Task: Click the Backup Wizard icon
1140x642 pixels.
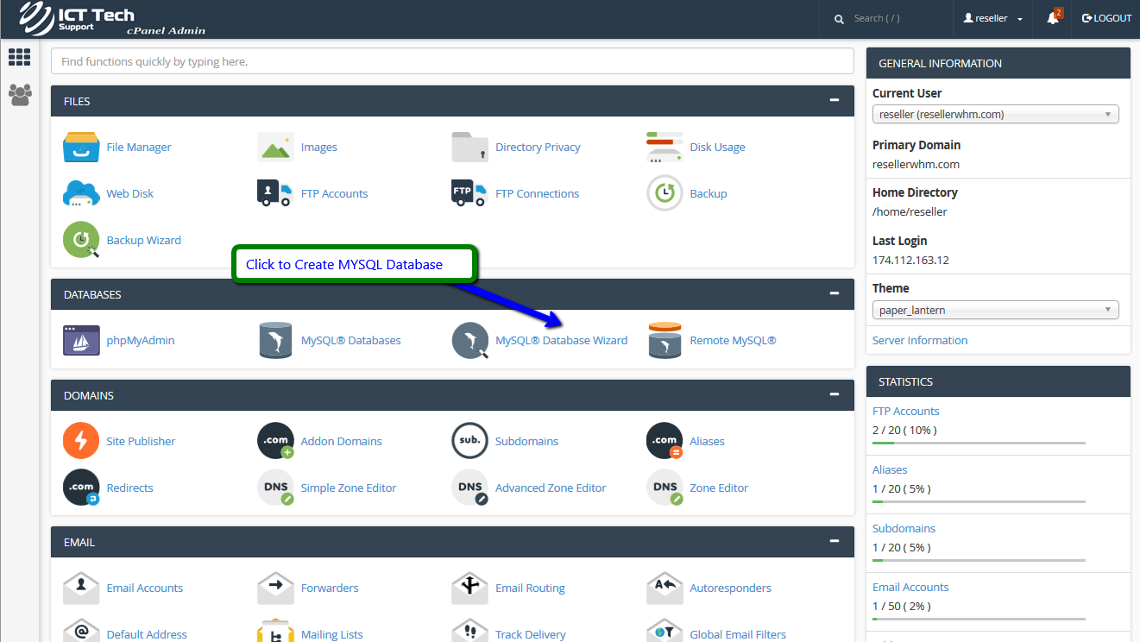Action: [x=81, y=240]
